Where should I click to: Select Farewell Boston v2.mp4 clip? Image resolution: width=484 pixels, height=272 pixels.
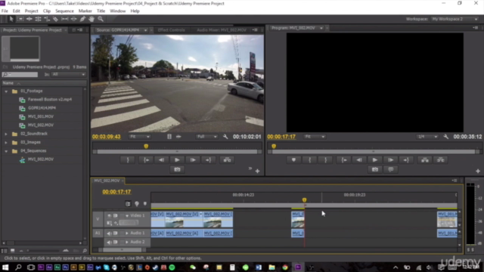pos(50,99)
